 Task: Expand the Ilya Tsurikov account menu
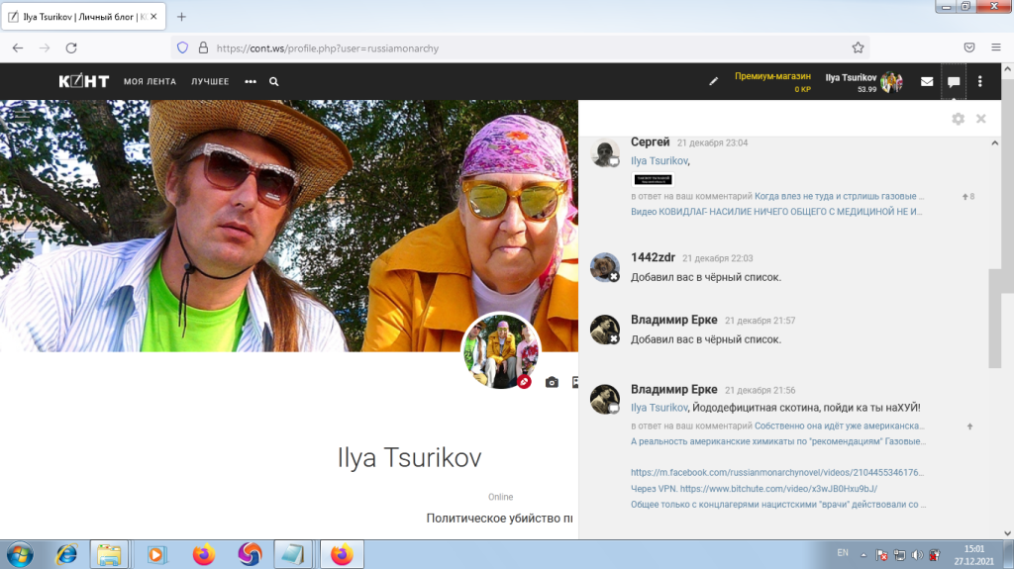pos(863,82)
